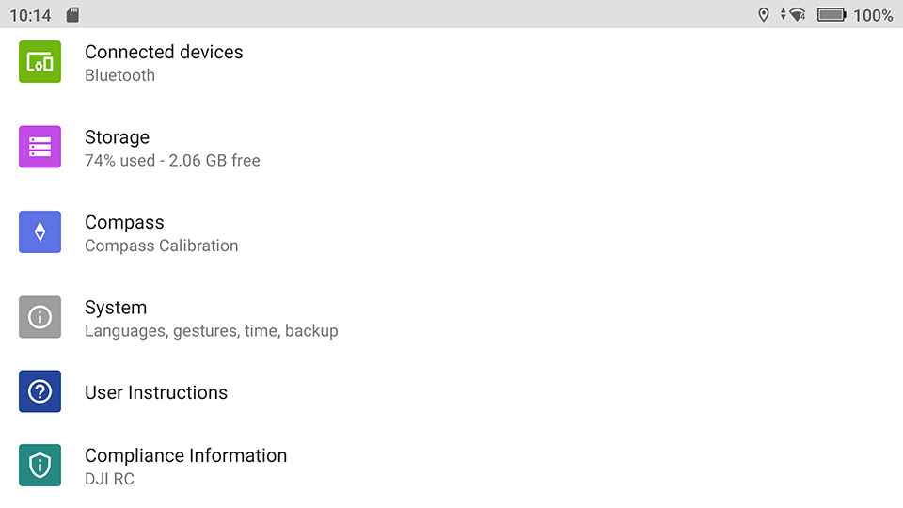Screen dimensions: 903x508
Task: Tap the battery icon in status bar
Action: pyautogui.click(x=832, y=14)
